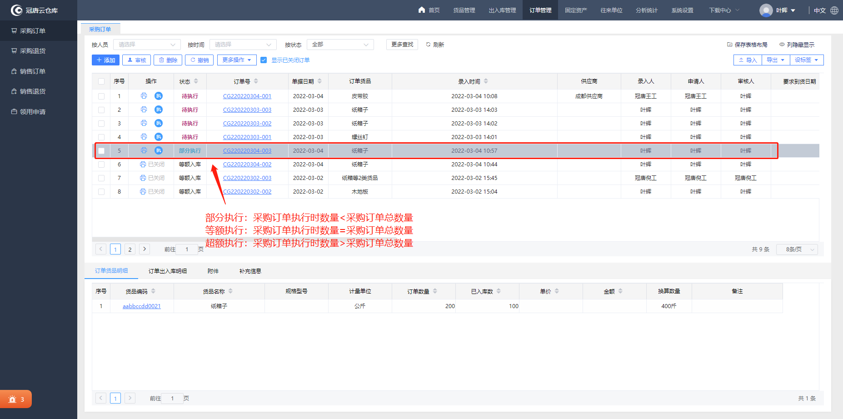Viewport: 843px width, 419px height.
Task: Open 采购退货 in the sidebar
Action: (39, 51)
